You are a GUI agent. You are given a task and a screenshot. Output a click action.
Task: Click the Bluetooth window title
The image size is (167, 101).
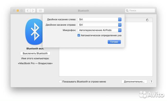point(83,11)
